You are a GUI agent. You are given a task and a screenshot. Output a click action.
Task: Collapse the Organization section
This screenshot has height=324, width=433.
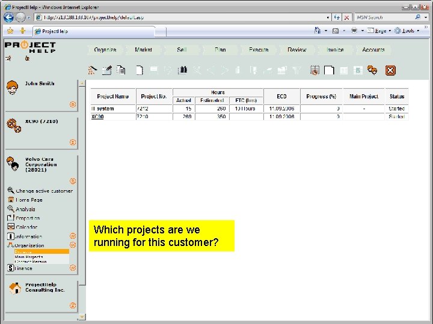point(73,245)
